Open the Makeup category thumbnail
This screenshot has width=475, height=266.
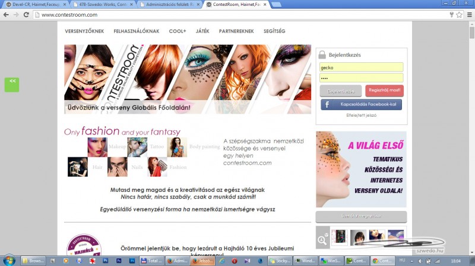point(97,147)
